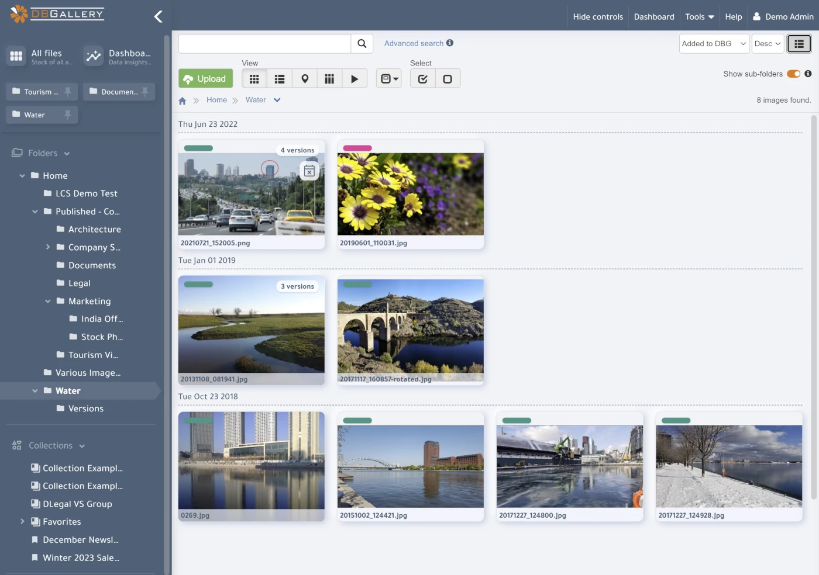Click the search magnifier icon
This screenshot has height=575, width=819.
(x=362, y=43)
